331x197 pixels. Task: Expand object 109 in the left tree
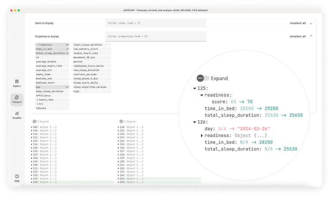click(x=32, y=127)
